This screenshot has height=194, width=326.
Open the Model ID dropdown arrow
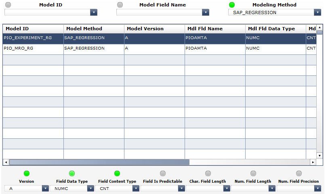point(94,13)
